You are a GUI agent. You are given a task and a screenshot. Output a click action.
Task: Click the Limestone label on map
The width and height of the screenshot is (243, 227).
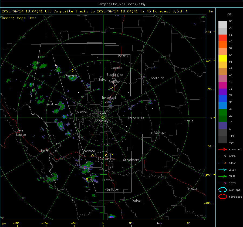51,104
